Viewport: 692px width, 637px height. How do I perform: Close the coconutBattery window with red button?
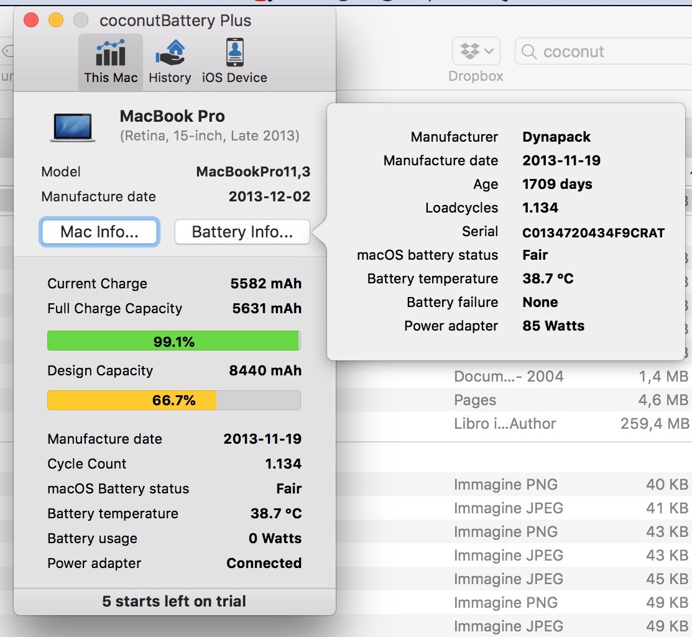point(31,20)
